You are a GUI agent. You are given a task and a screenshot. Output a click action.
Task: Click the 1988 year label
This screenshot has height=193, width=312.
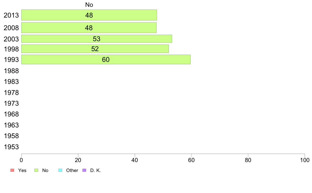tap(11, 71)
